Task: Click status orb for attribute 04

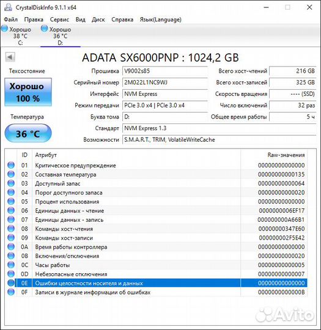Action: [11, 193]
